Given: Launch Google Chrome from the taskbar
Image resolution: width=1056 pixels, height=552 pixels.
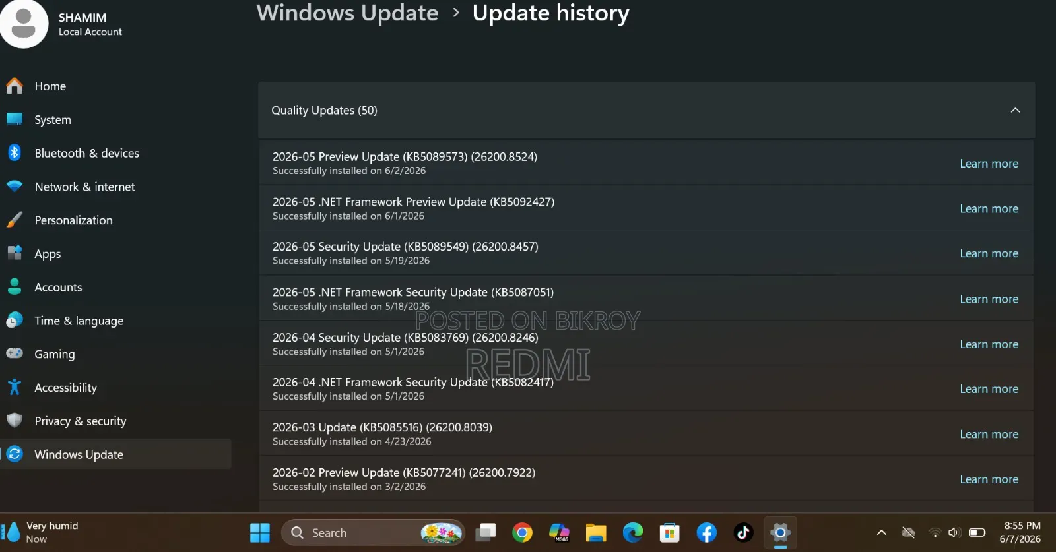Looking at the screenshot, I should [x=522, y=533].
